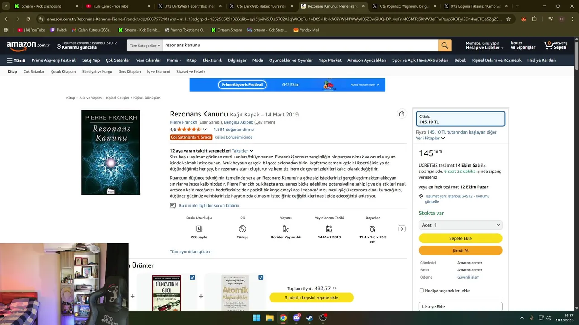
Task: Open the Twitch bookmark in bookmarks bar
Action: pyautogui.click(x=58, y=30)
